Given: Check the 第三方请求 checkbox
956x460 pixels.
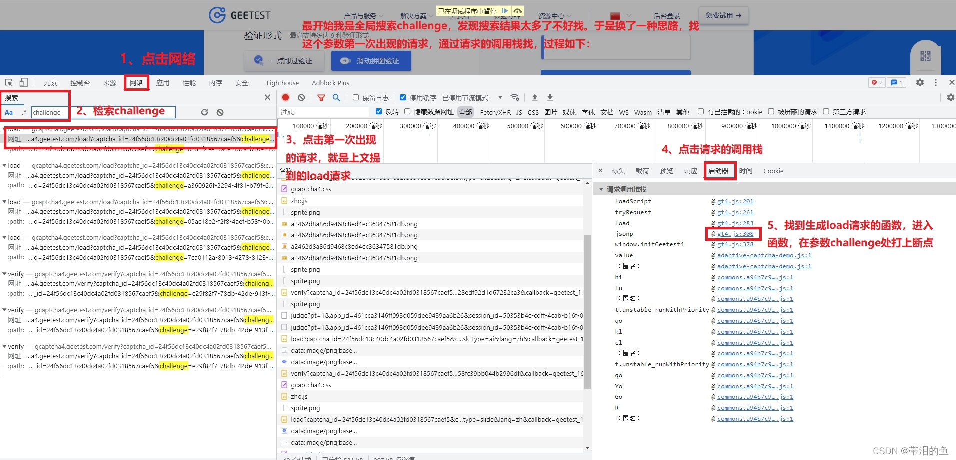Looking at the screenshot, I should (826, 112).
